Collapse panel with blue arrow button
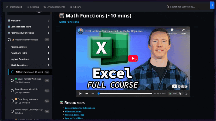Viewport: 216px width, 121px height. pyautogui.click(x=212, y=5)
